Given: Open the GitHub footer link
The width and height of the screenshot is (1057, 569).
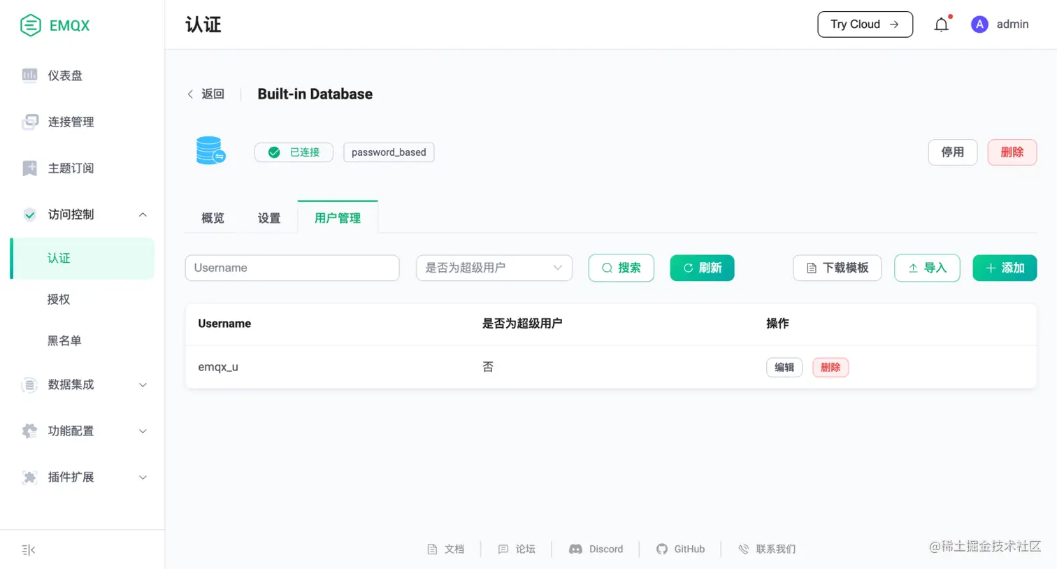Looking at the screenshot, I should [680, 549].
